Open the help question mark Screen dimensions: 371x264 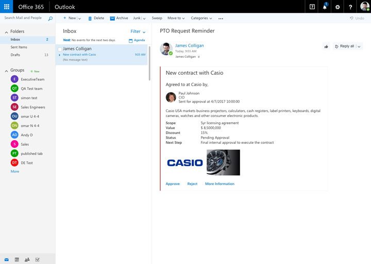tap(350, 7)
